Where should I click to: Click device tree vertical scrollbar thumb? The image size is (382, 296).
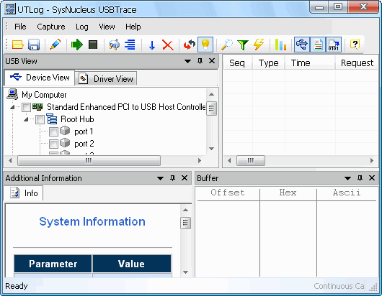[211, 108]
